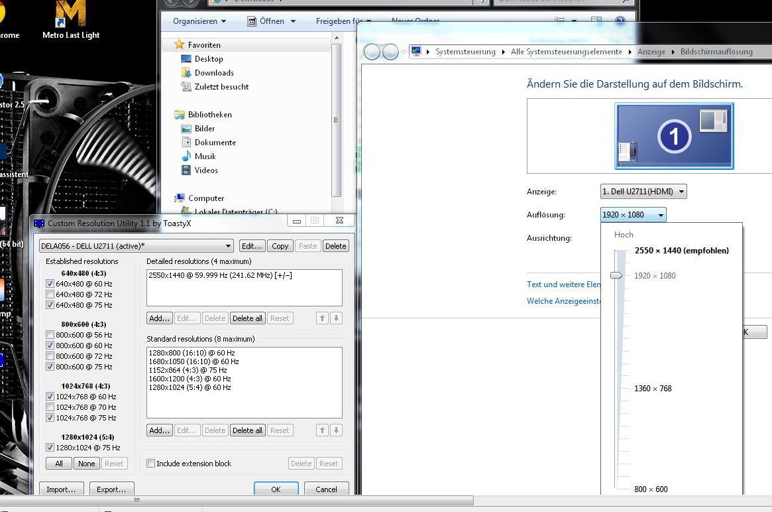This screenshot has width=772, height=512.
Task: Open the Auflösung resolution dropdown
Action: tap(633, 214)
